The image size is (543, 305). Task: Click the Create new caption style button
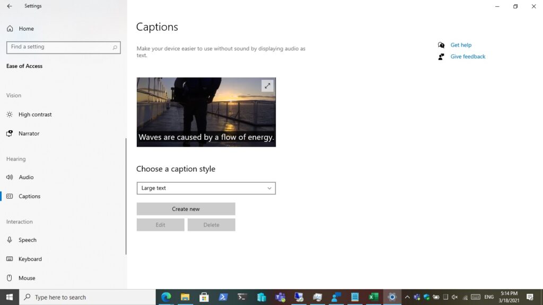pyautogui.click(x=186, y=209)
